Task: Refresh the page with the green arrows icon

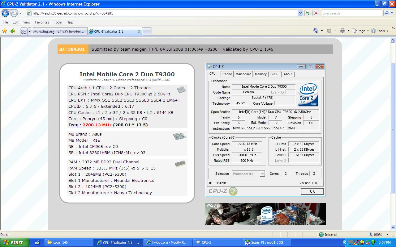Action: tap(308, 13)
